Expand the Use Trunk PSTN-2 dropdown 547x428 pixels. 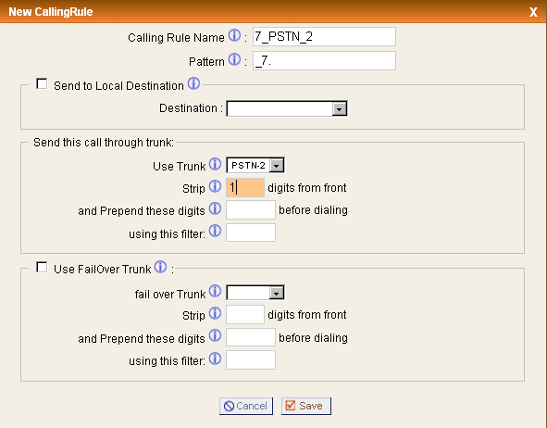pyautogui.click(x=255, y=165)
